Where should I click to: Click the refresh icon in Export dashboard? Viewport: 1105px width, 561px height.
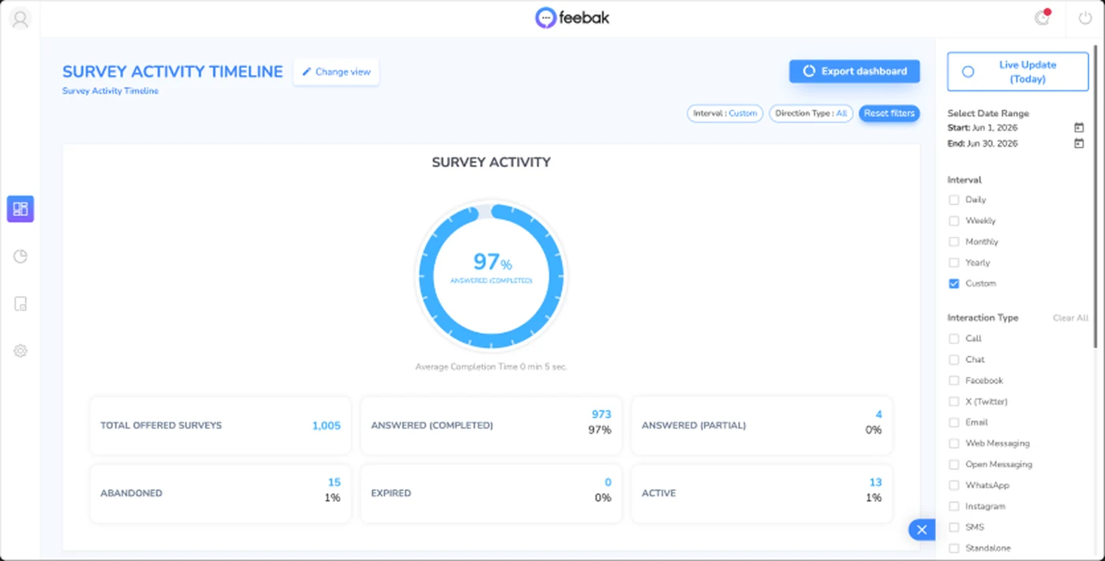pyautogui.click(x=809, y=71)
